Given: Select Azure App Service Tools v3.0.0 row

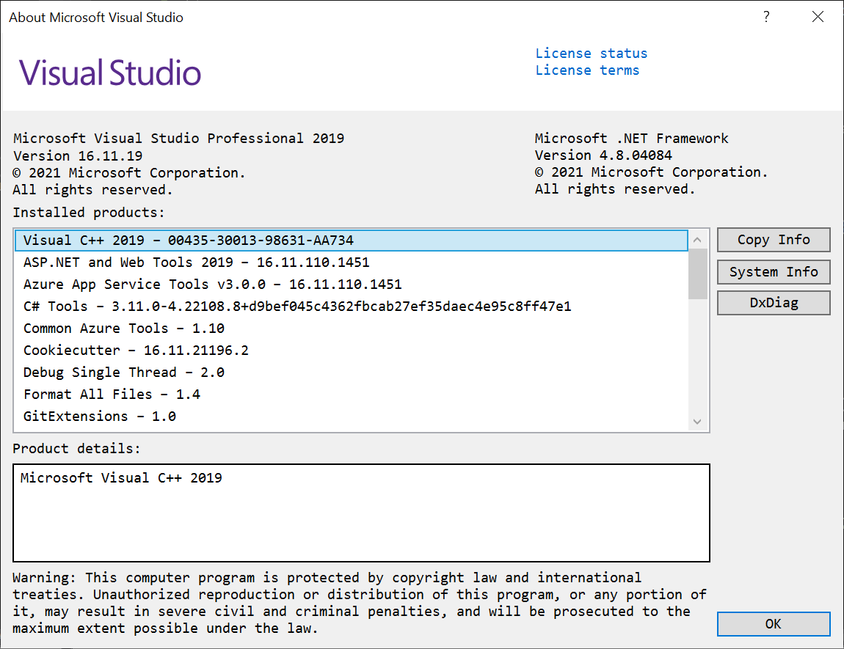Looking at the screenshot, I should click(x=352, y=285).
